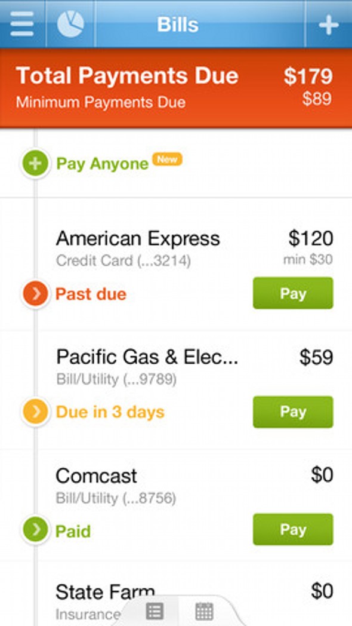Switch to calendar view icon
This screenshot has height=626, width=352.
(x=205, y=611)
